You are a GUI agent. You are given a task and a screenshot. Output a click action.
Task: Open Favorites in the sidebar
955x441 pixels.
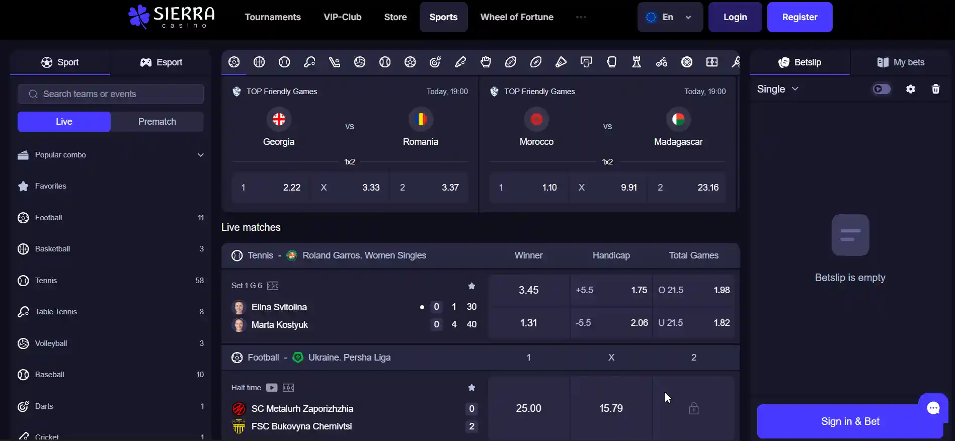[111, 186]
